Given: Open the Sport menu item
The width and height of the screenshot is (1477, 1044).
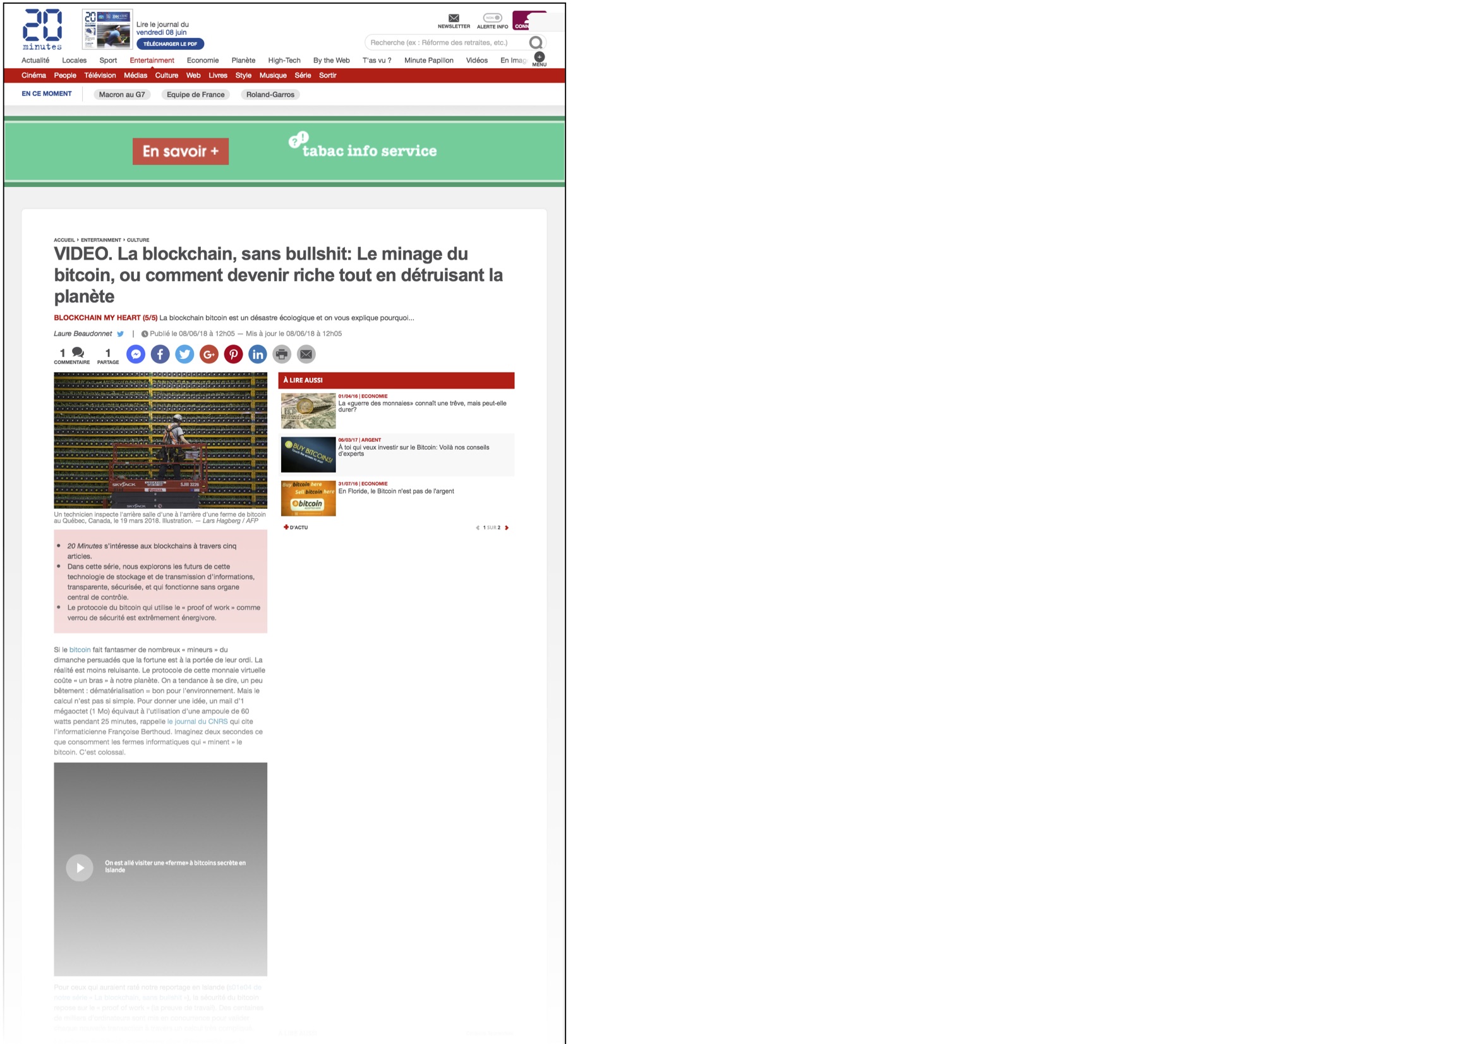Looking at the screenshot, I should pos(108,61).
